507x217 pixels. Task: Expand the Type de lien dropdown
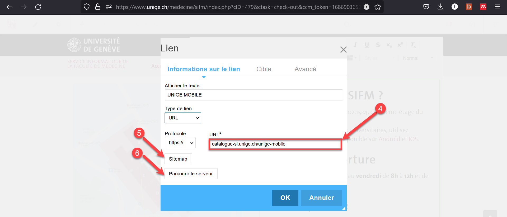coord(183,118)
